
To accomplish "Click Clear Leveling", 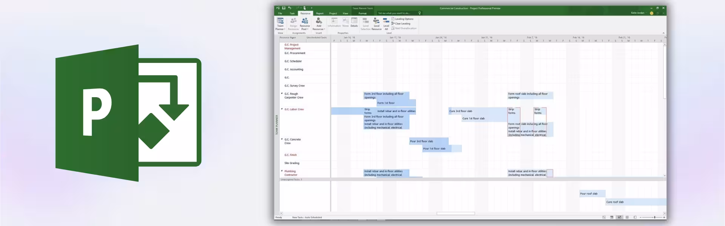I will click(x=401, y=23).
